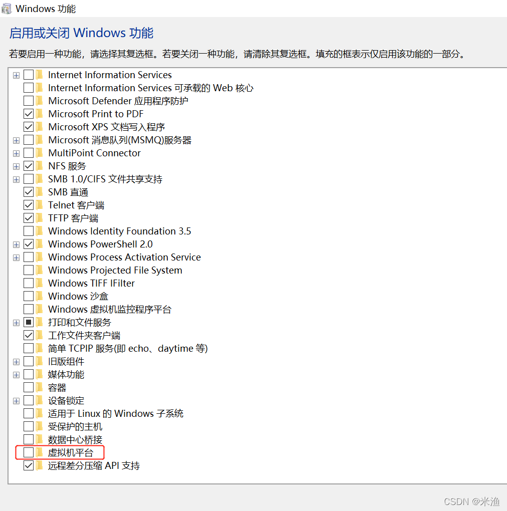
Task: Click folder icon beside Windows TIFF IFilter
Action: click(40, 283)
